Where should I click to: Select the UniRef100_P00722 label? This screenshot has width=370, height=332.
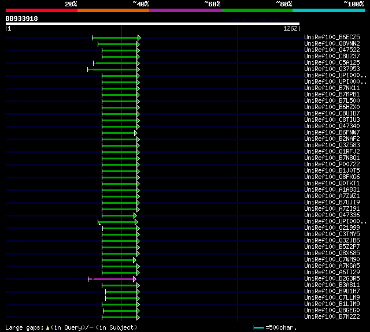[332, 164]
